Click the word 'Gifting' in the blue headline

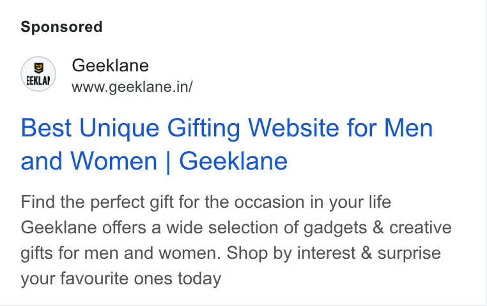tap(204, 129)
